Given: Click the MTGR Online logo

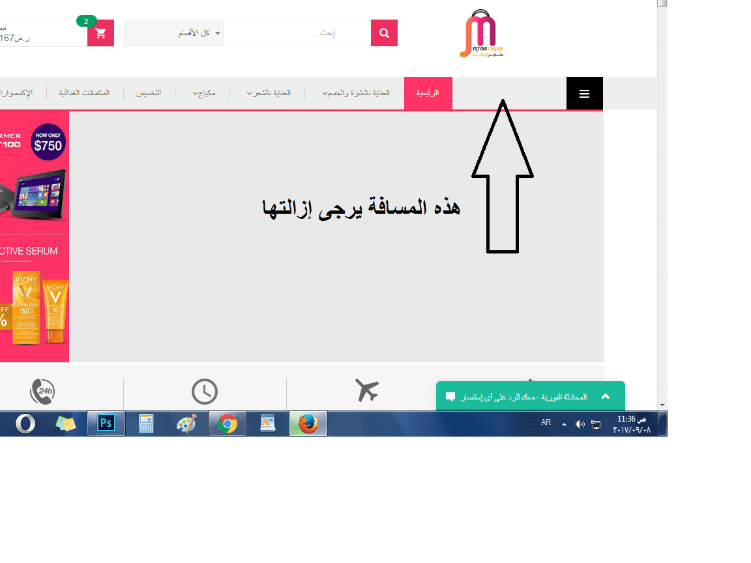Looking at the screenshot, I should (482, 33).
